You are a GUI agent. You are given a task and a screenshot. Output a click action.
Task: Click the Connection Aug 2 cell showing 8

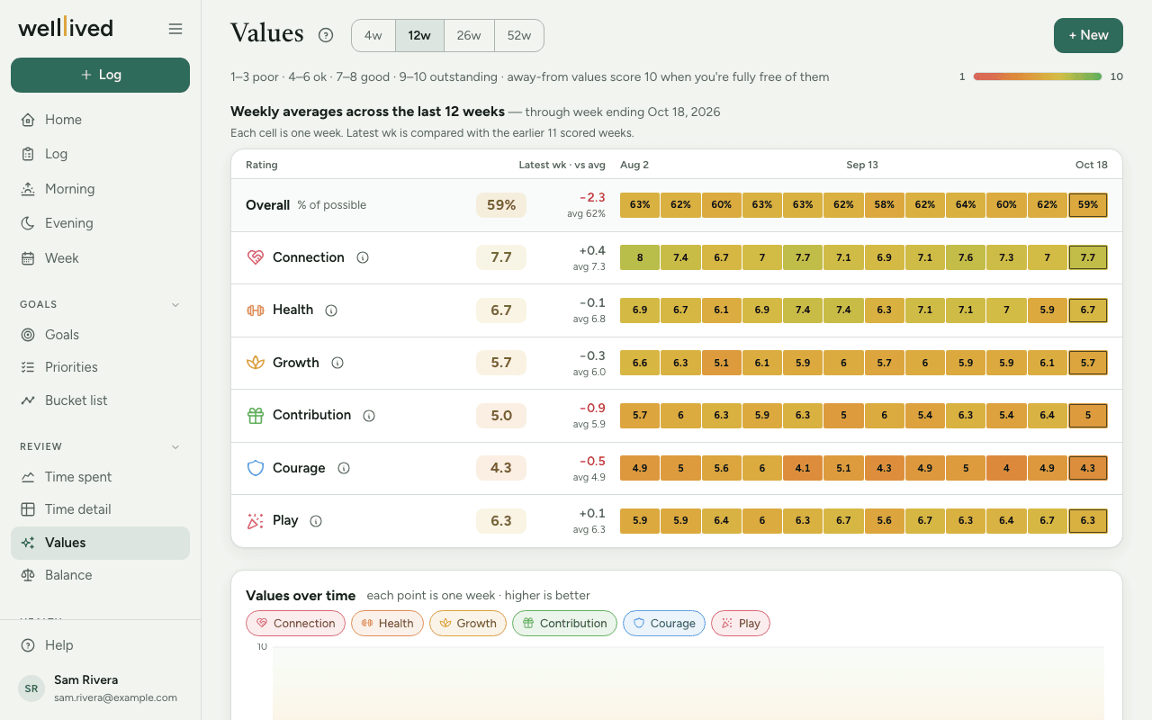640,257
